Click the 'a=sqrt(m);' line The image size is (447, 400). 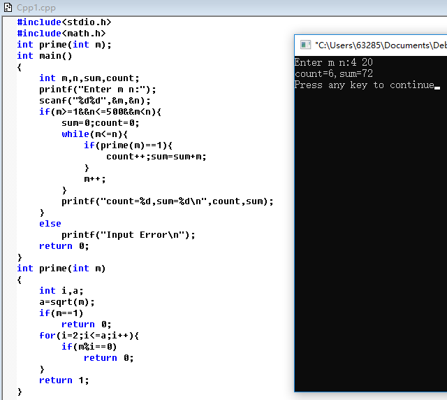67,302
